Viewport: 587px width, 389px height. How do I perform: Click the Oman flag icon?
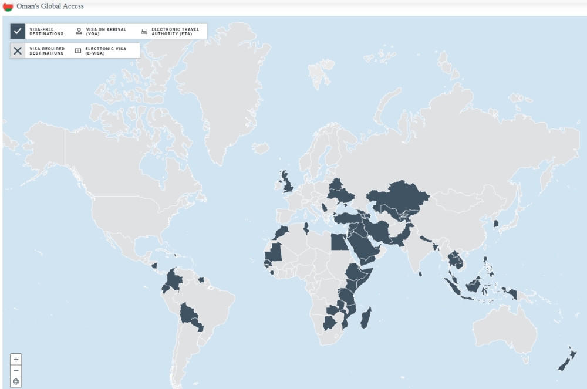[x=8, y=6]
